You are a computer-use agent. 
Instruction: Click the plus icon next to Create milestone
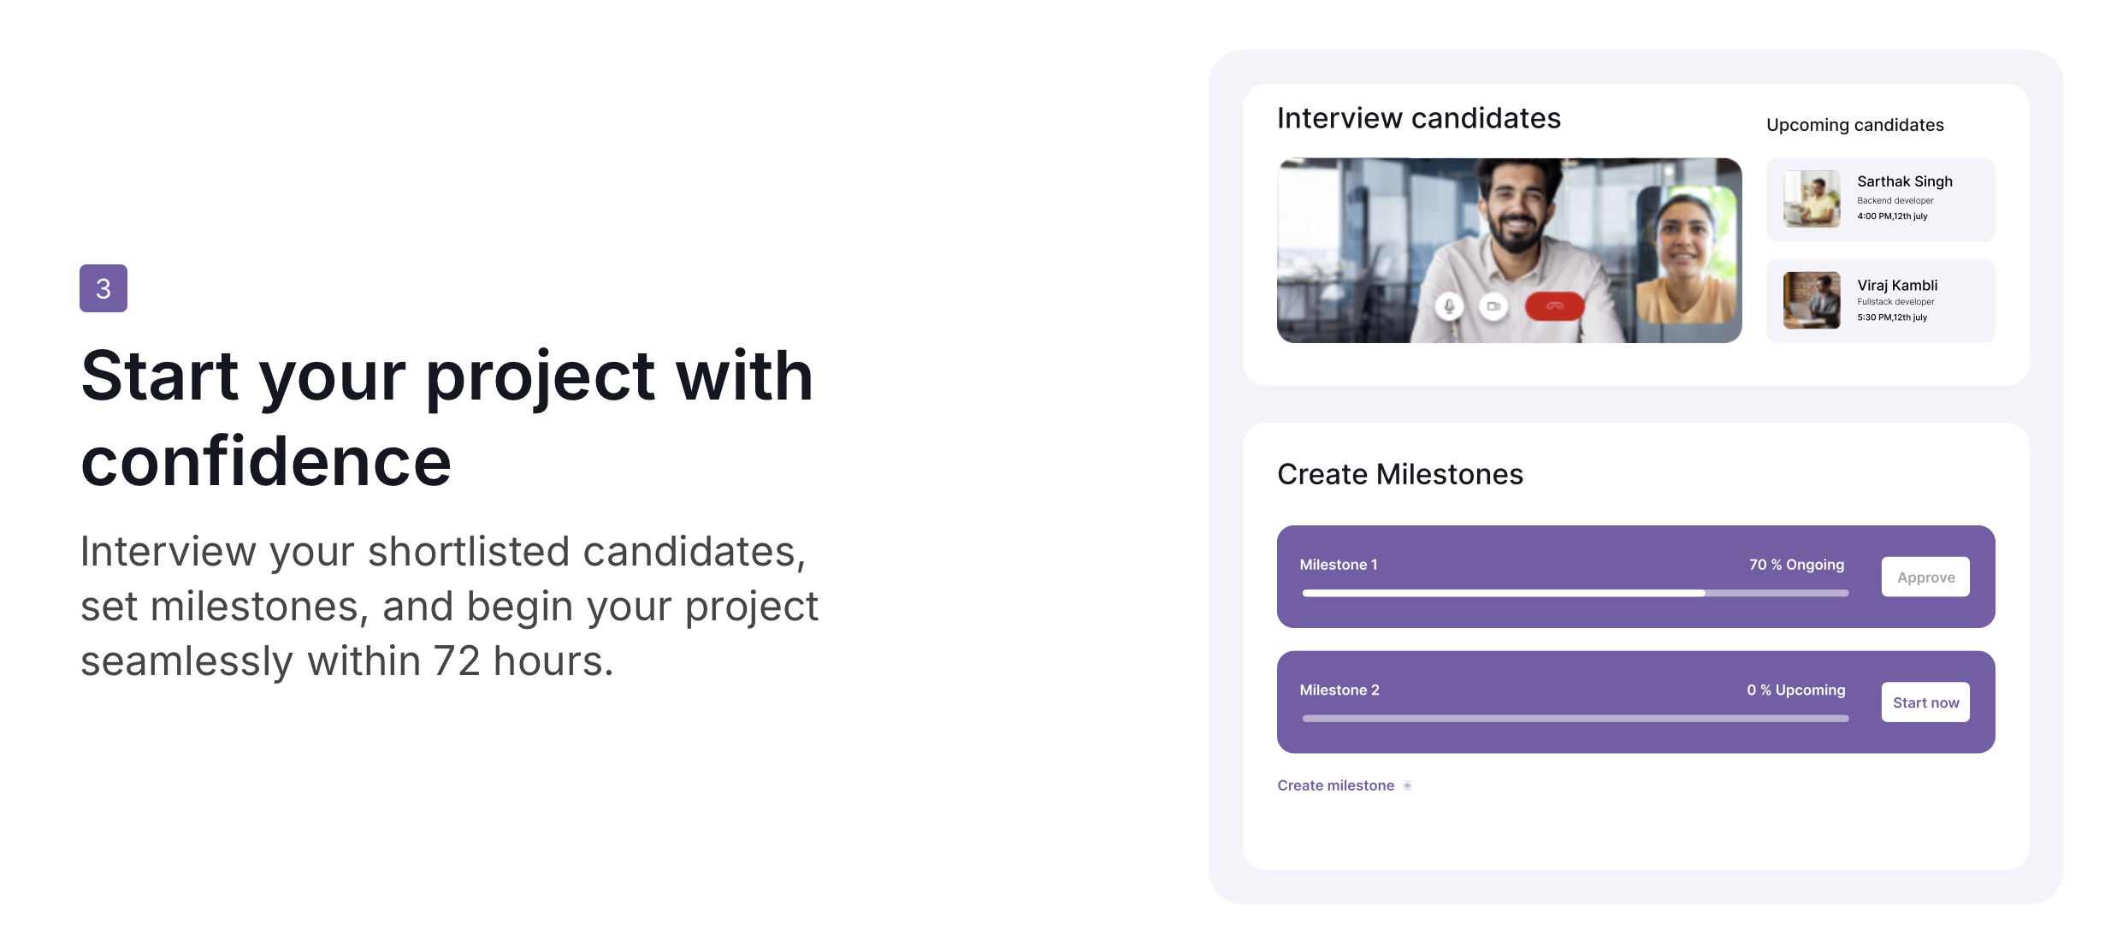(x=1407, y=785)
